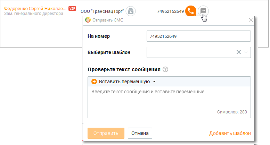Expand call options arrow on phone button

(195, 15)
